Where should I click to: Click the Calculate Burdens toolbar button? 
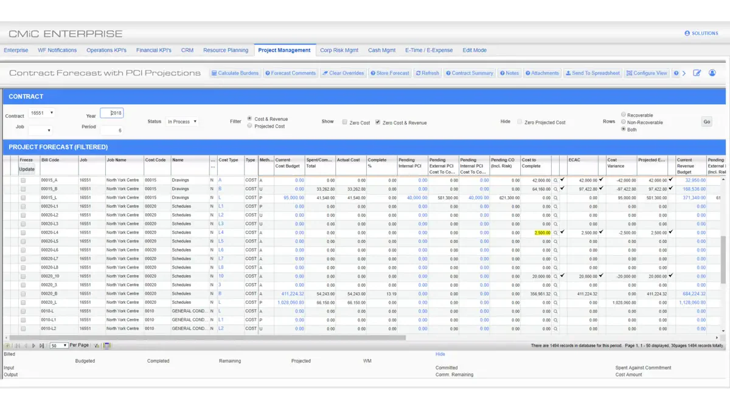(235, 73)
